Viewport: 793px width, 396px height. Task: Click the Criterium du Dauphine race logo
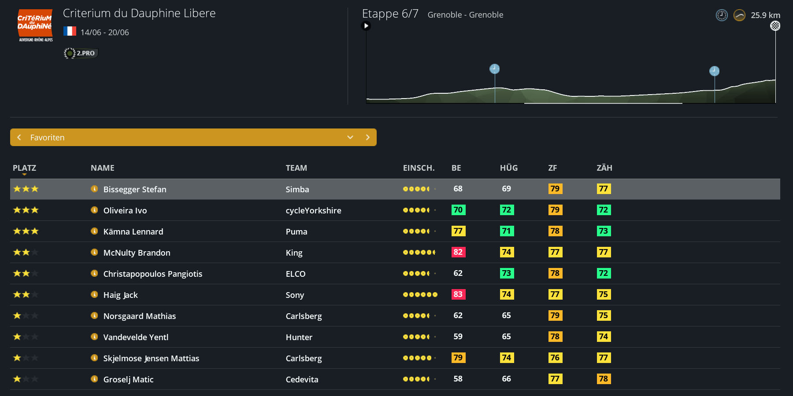pyautogui.click(x=35, y=25)
